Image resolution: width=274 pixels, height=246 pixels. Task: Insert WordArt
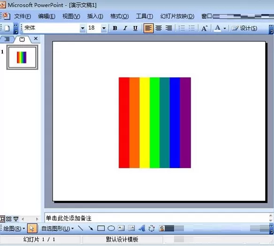coord(142,228)
